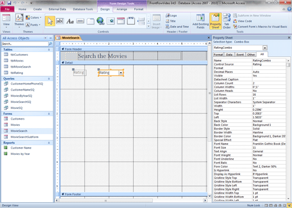Switch to the Create ribbon tab

click(x=38, y=9)
